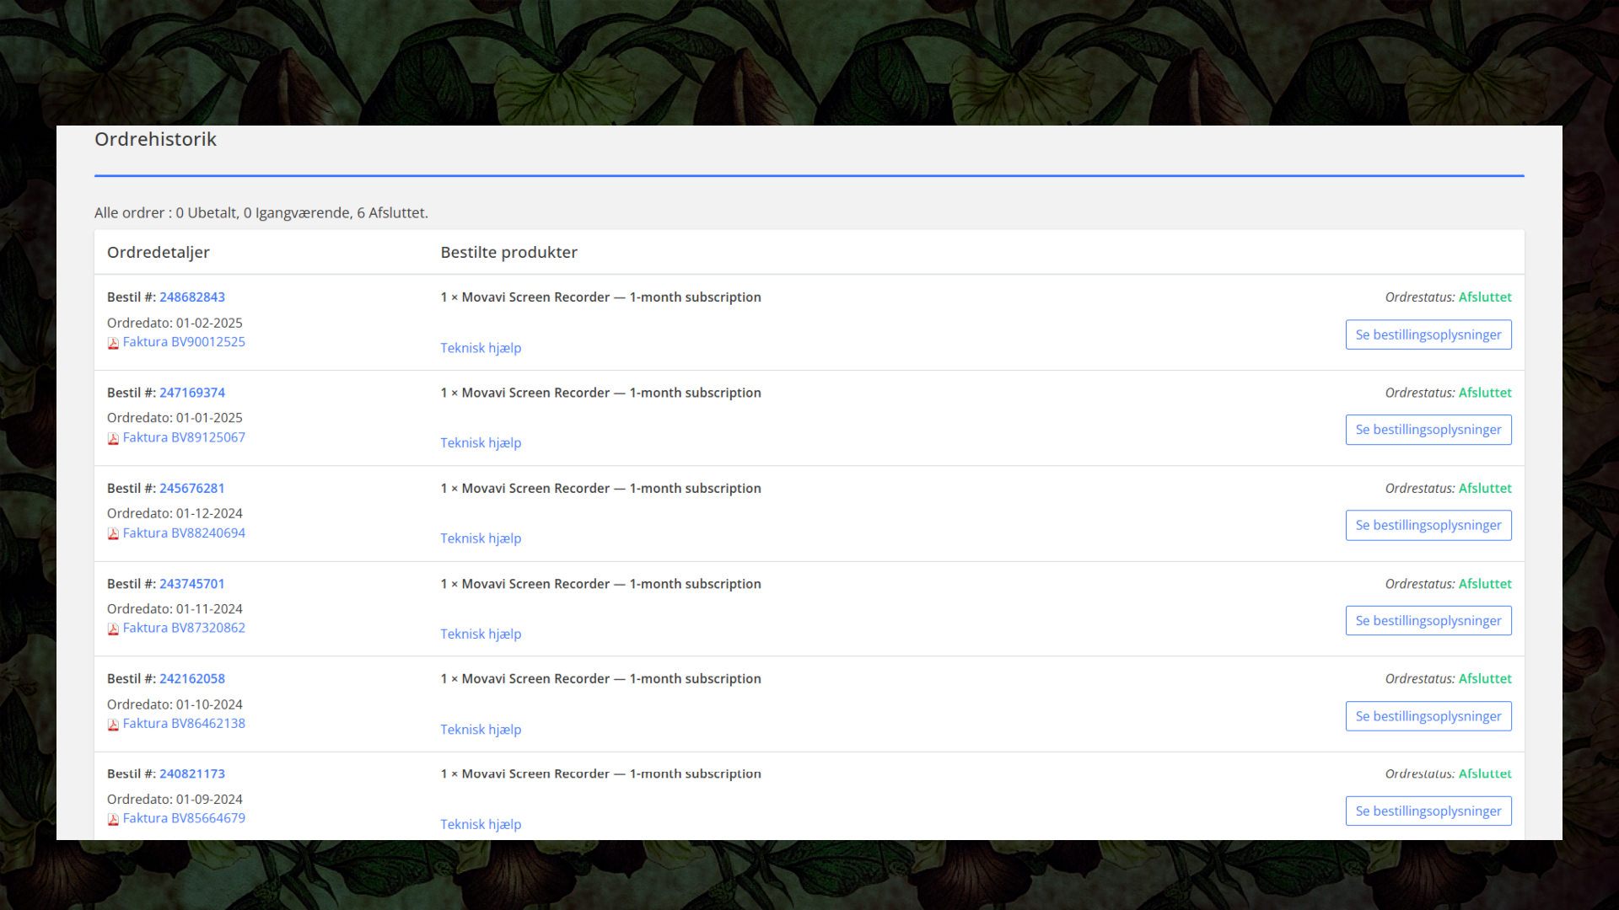
Task: Open order number 243745701
Action: pyautogui.click(x=192, y=584)
